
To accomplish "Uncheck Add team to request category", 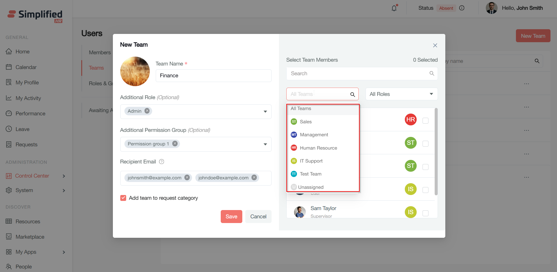I will (x=123, y=198).
